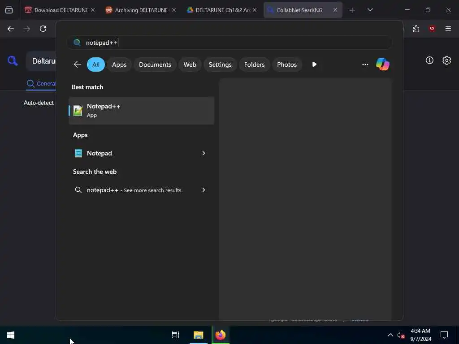Switch to Archiving DELTARUNE browser tab

[140, 10]
